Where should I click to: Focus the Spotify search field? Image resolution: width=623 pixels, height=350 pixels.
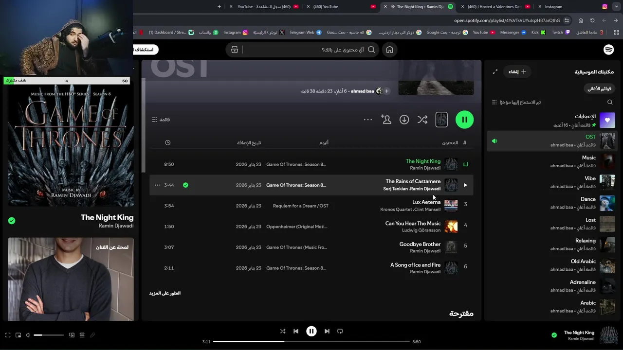point(311,50)
